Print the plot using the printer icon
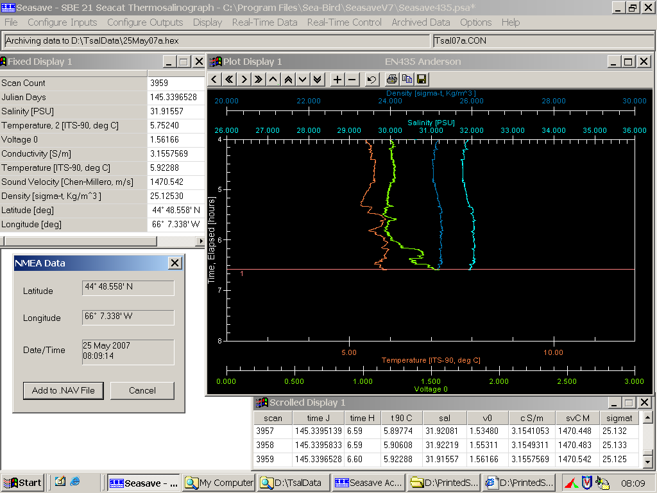Screen dimensions: 657x493 coord(392,79)
